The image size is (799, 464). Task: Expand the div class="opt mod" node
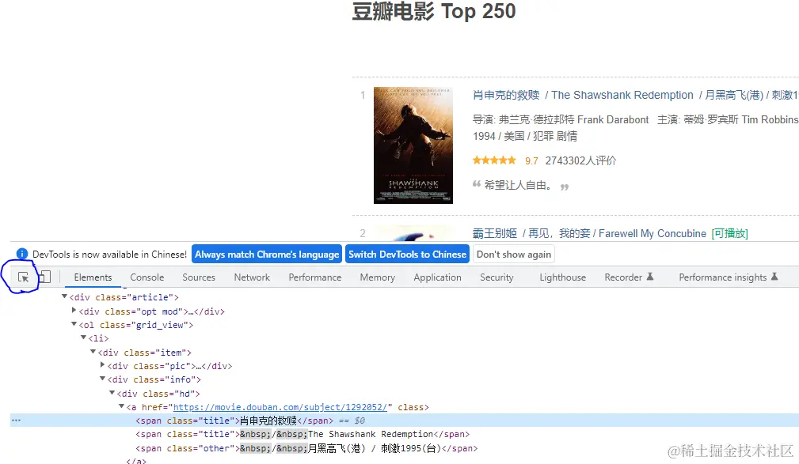74,310
